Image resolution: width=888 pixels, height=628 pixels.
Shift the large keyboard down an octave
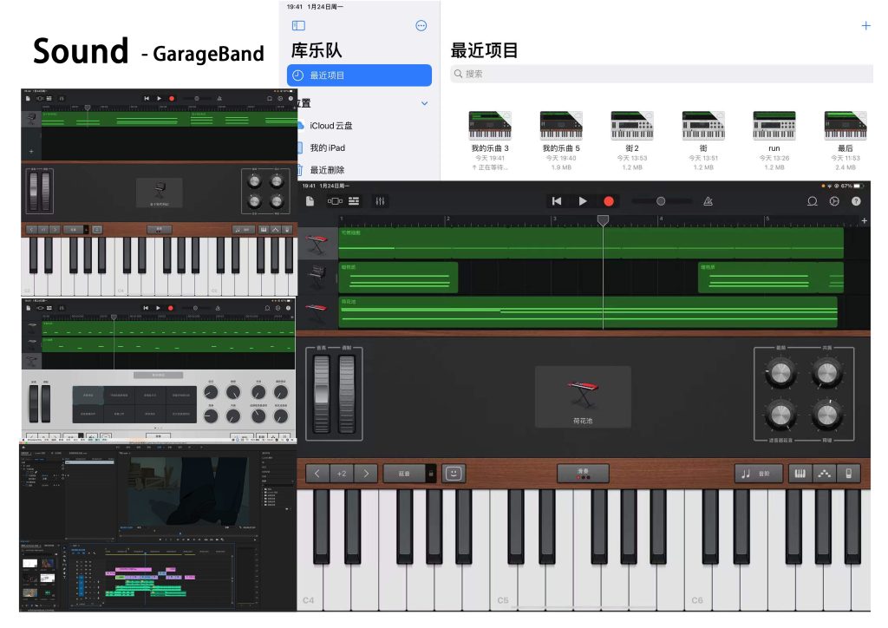coord(317,474)
